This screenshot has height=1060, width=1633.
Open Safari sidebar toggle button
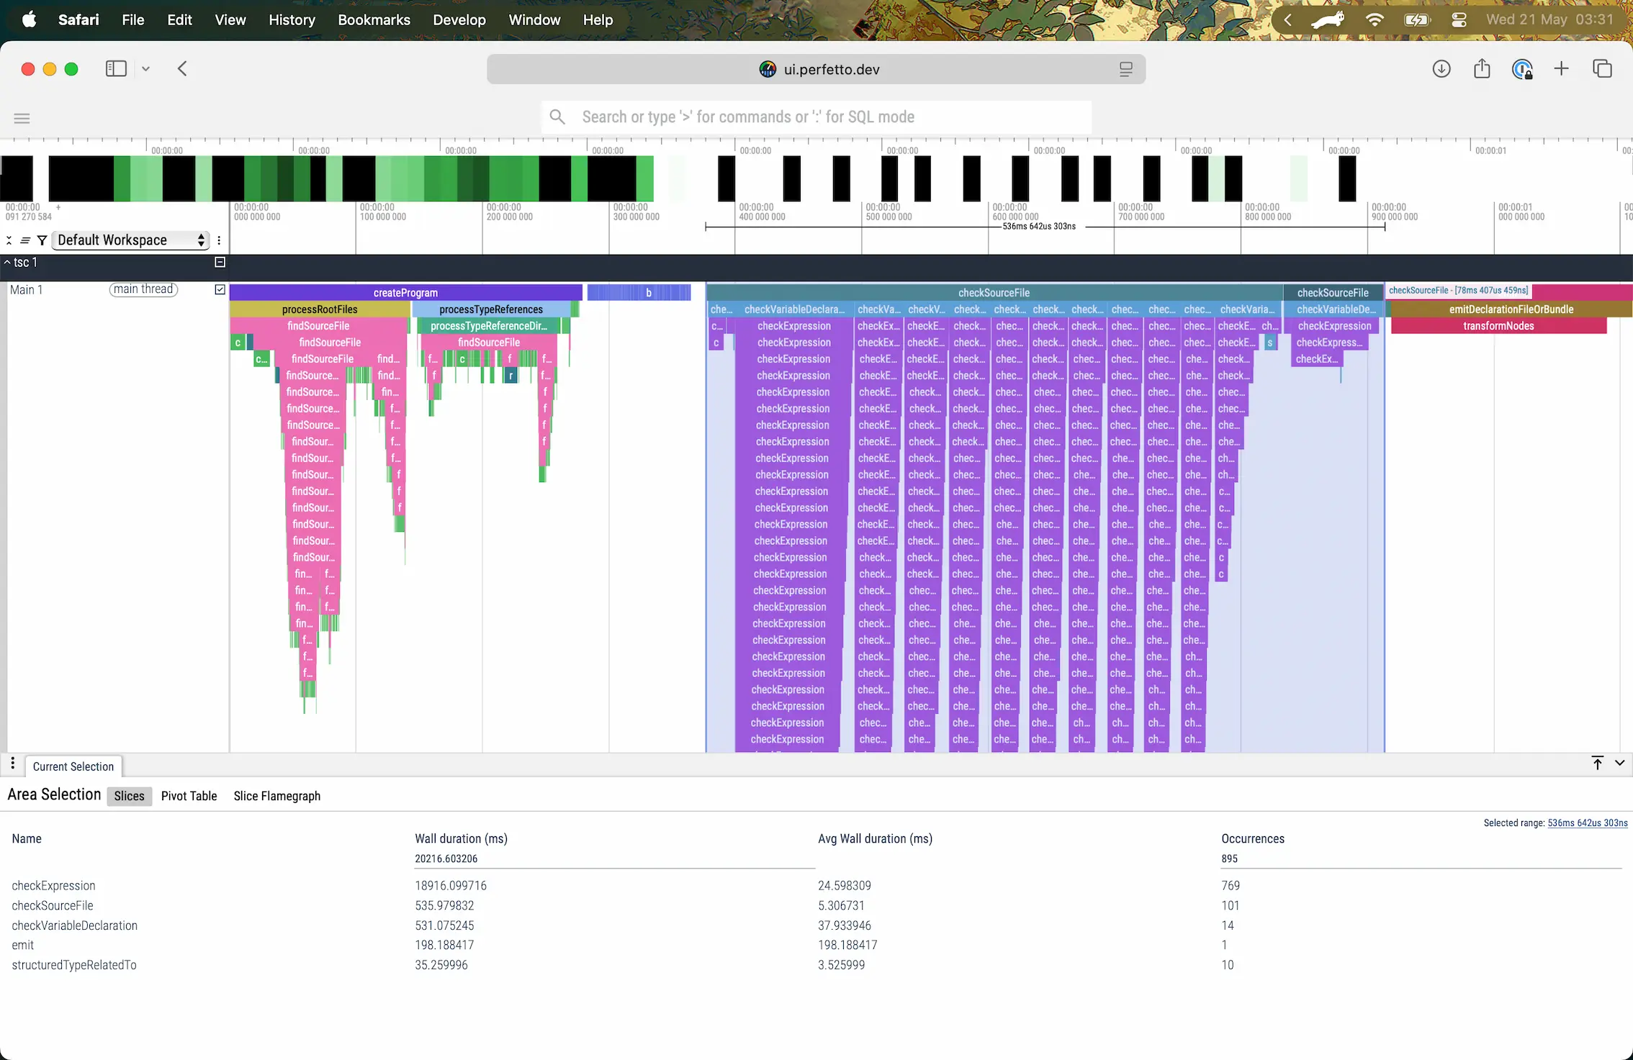point(115,68)
